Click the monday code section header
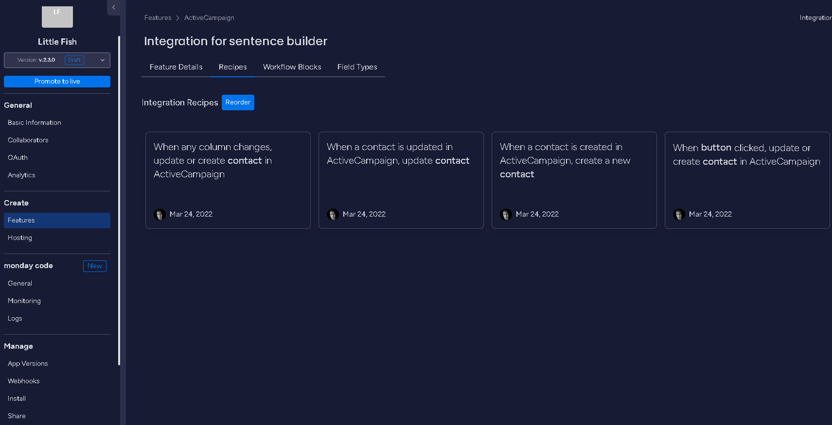The image size is (832, 425). (x=28, y=266)
